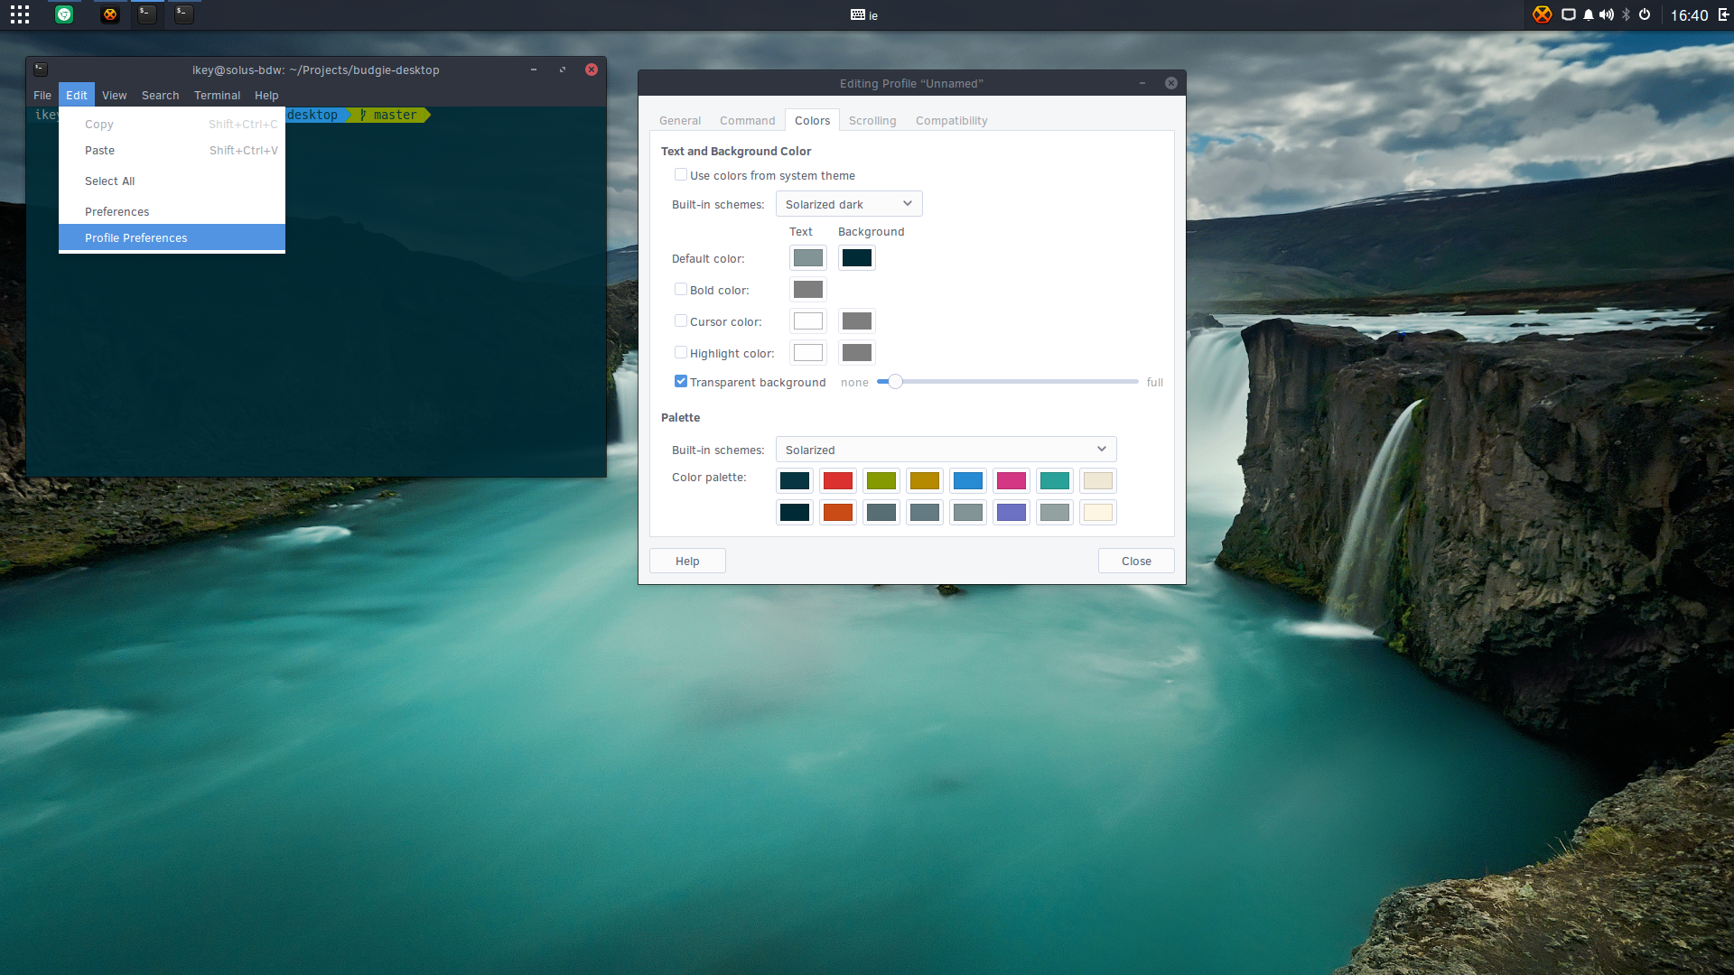Open the green browser icon in the panel

coord(64,14)
